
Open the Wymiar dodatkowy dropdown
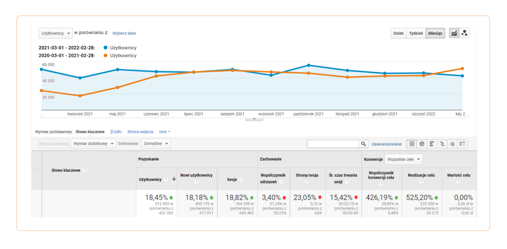[93, 144]
